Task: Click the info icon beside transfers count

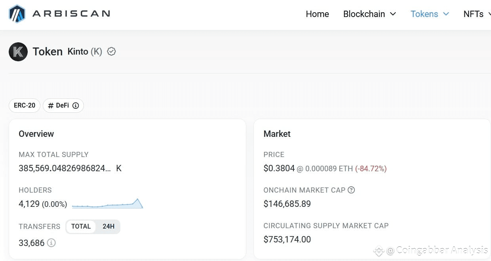Action: click(x=51, y=243)
